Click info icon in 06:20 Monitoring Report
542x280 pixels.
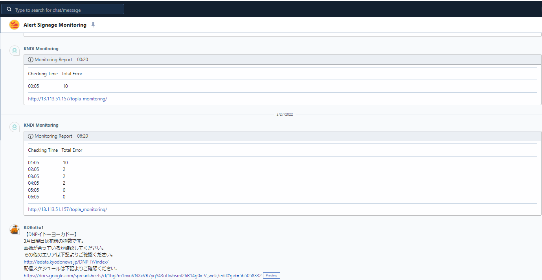[x=31, y=136]
